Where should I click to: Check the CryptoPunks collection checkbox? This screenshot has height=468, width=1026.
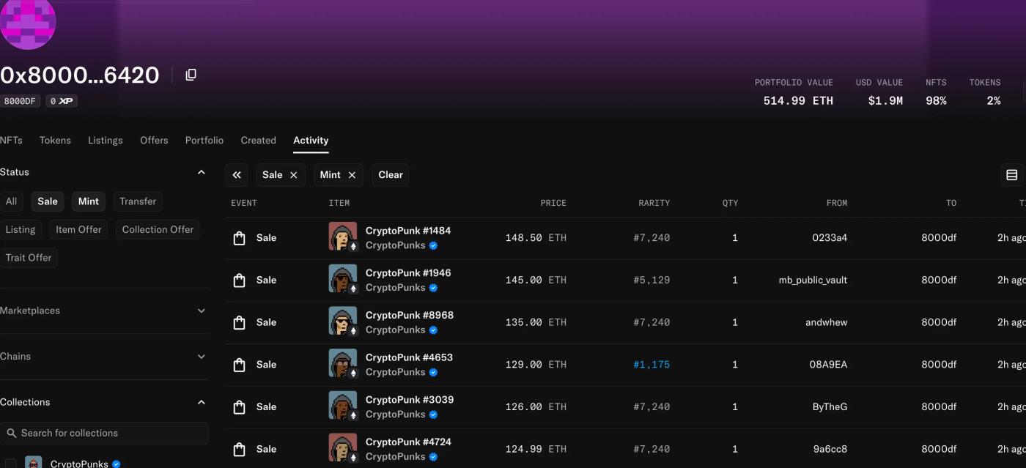[x=10, y=464]
